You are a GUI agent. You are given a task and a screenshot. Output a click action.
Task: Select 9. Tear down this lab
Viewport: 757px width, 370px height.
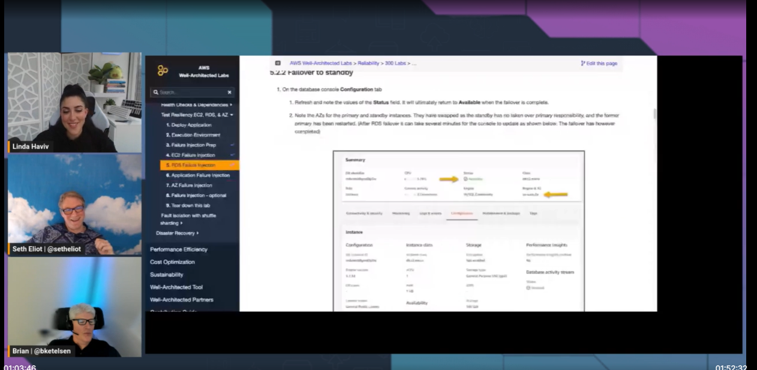click(188, 205)
